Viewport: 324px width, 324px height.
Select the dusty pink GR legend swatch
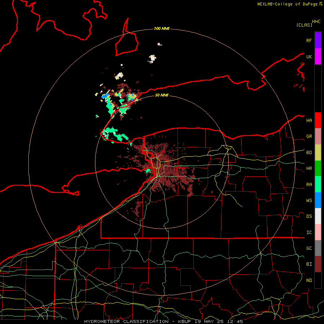click(x=318, y=136)
